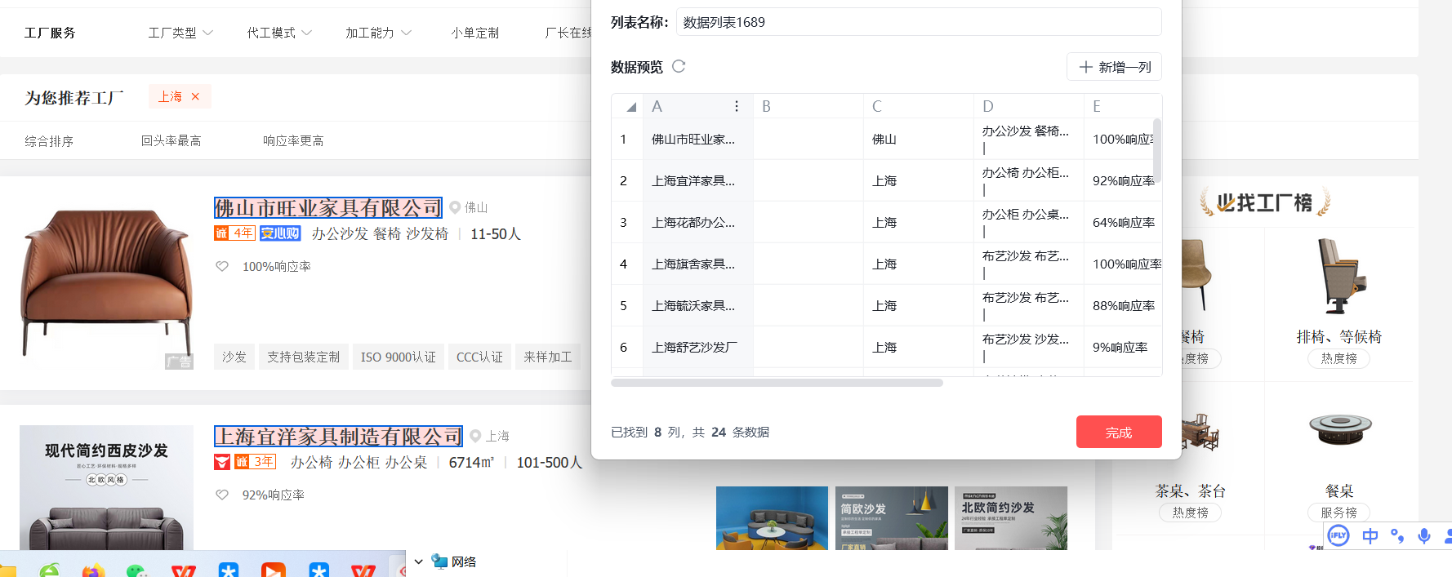The height and width of the screenshot is (577, 1452).
Task: Collapse the 网络 tree node chevron
Action: coord(419,561)
